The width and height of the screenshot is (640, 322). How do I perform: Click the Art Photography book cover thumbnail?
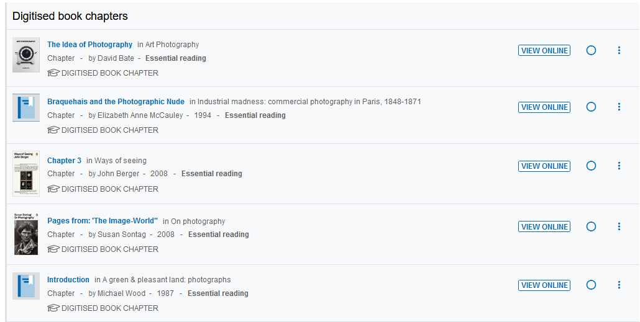point(26,55)
